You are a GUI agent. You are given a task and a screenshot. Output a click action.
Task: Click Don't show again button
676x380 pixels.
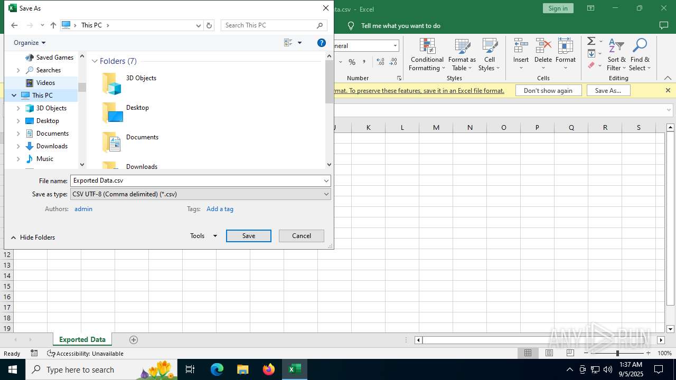(x=548, y=90)
